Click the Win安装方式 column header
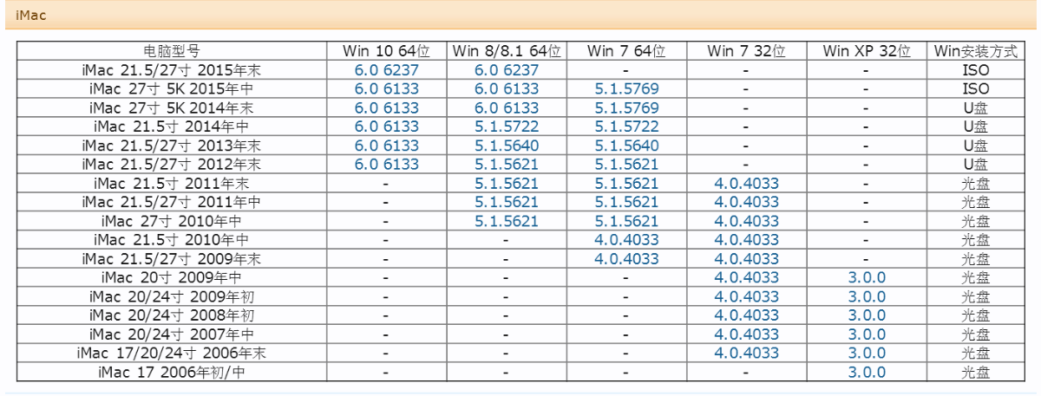 click(x=976, y=51)
